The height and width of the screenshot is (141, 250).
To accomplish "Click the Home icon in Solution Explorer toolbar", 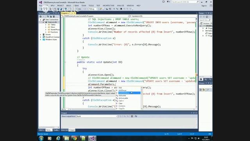I will tap(207, 16).
